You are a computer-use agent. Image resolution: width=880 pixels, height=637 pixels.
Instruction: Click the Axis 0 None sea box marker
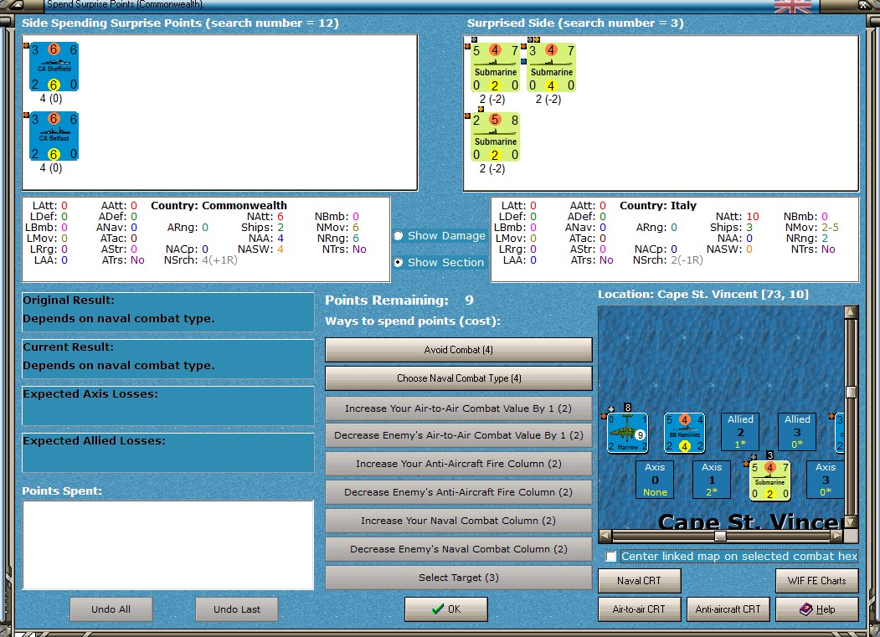655,480
